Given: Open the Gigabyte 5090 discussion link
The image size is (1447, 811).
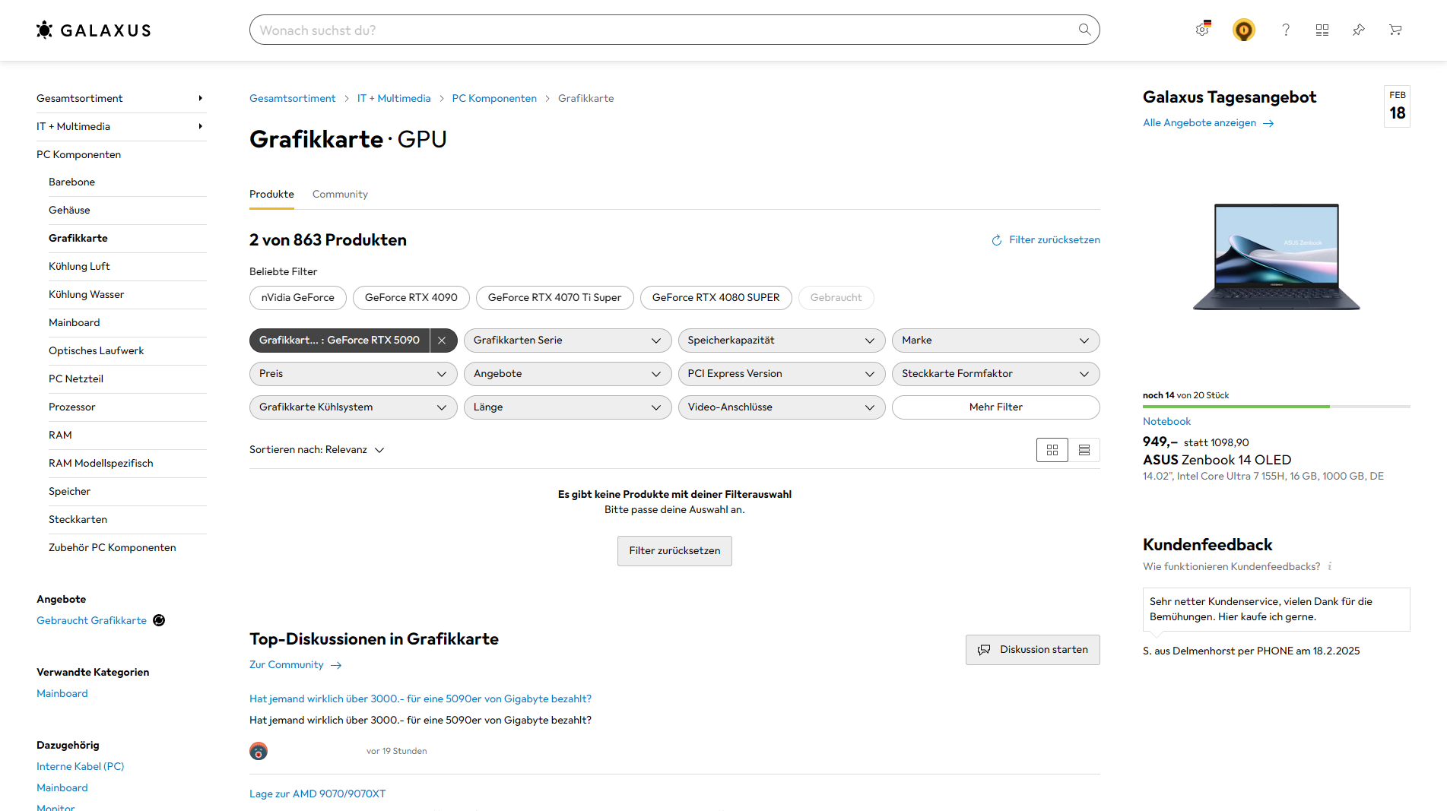Looking at the screenshot, I should pyautogui.click(x=420, y=699).
